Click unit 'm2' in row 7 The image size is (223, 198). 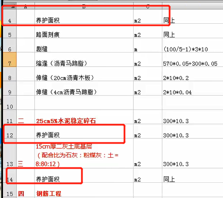coord(137,64)
